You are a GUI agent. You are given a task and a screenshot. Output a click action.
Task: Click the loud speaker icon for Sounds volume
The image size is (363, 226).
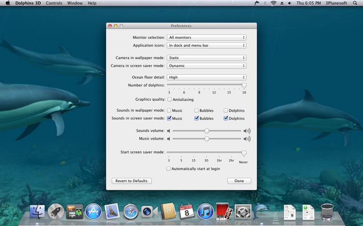247,131
